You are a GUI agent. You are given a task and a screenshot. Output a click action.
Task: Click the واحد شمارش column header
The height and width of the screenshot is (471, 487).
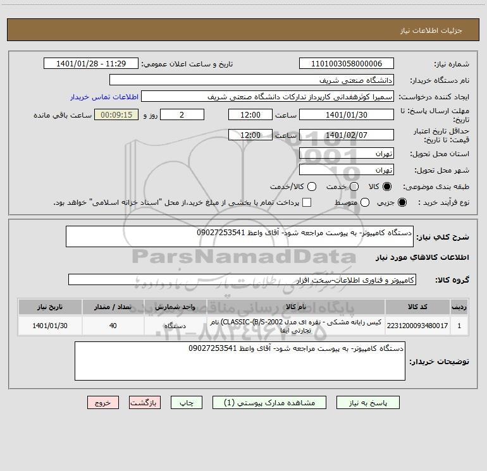pyautogui.click(x=175, y=307)
